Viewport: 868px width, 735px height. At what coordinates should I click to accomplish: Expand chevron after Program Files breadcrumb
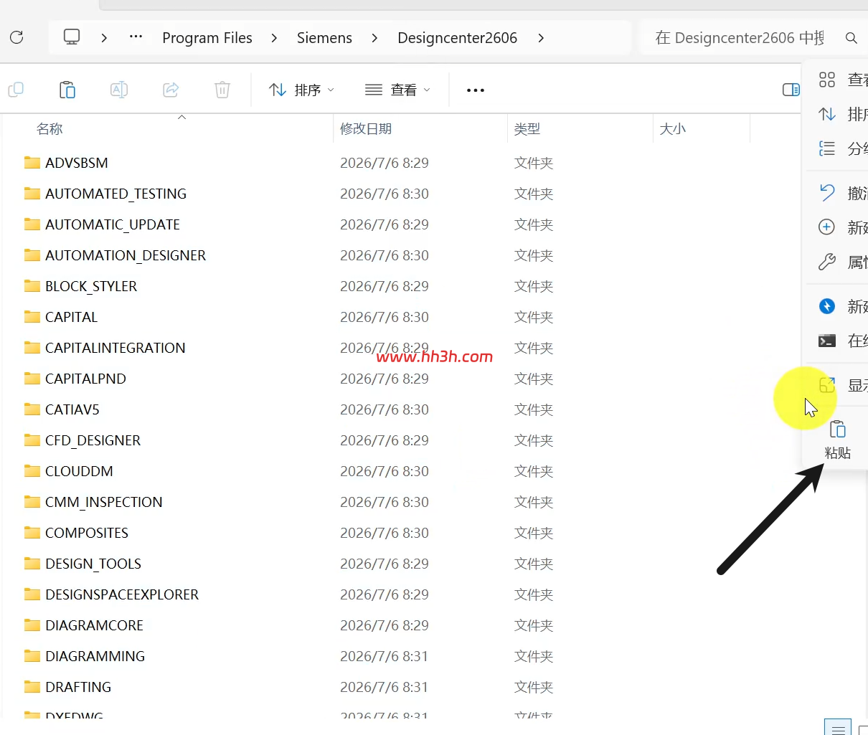click(274, 38)
